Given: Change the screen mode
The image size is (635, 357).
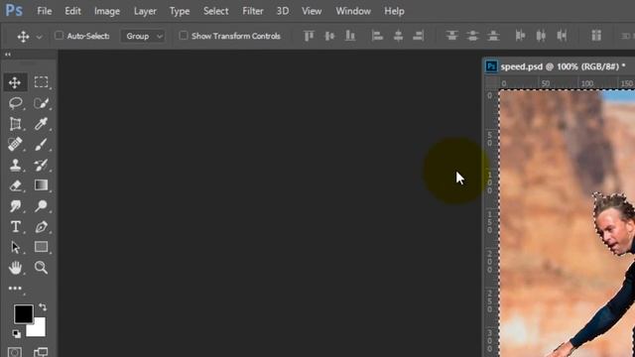Looking at the screenshot, I should 41,352.
